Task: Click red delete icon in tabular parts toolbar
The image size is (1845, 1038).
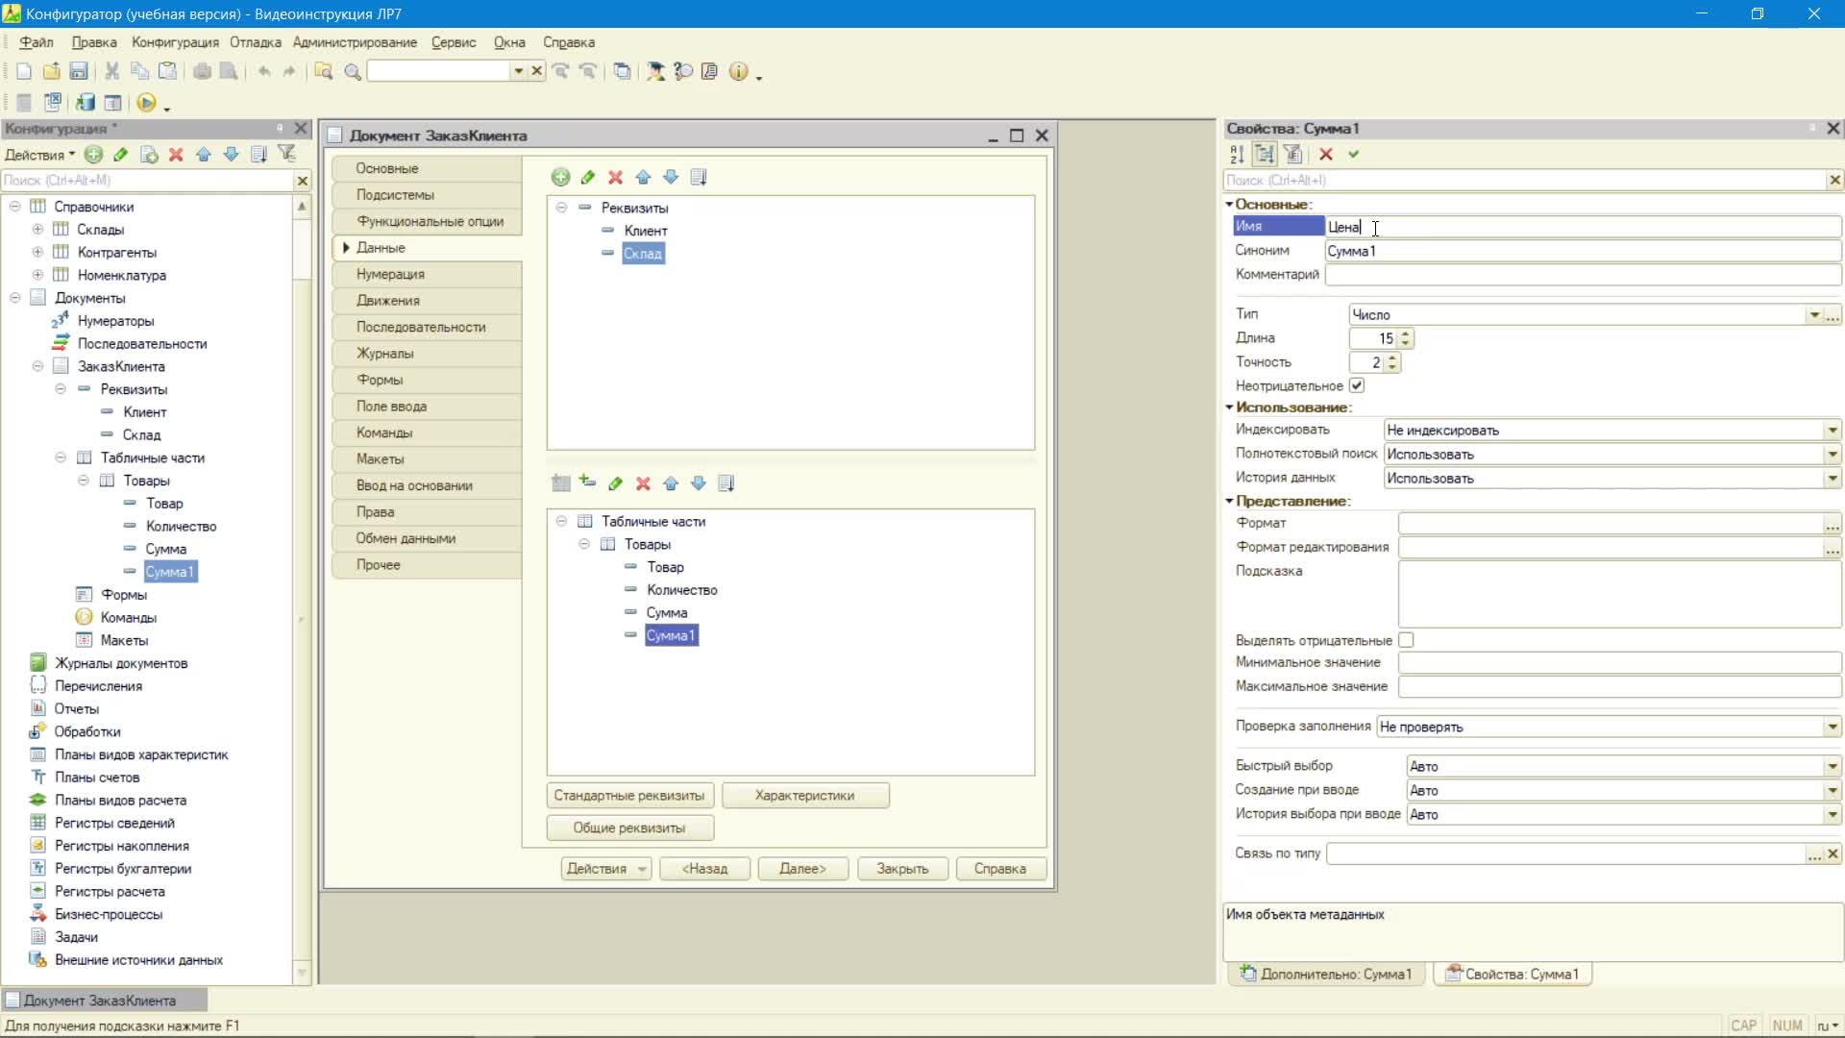Action: 643,483
